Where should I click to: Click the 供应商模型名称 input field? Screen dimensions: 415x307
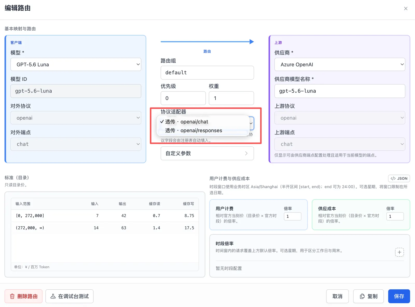(x=340, y=91)
